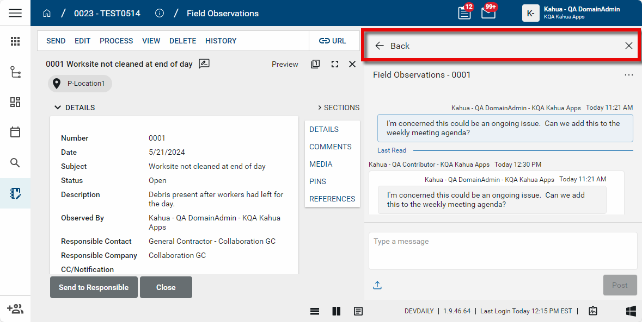Viewport: 642px width, 322px height.
Task: Open the apps grid launcher
Action: click(x=15, y=41)
